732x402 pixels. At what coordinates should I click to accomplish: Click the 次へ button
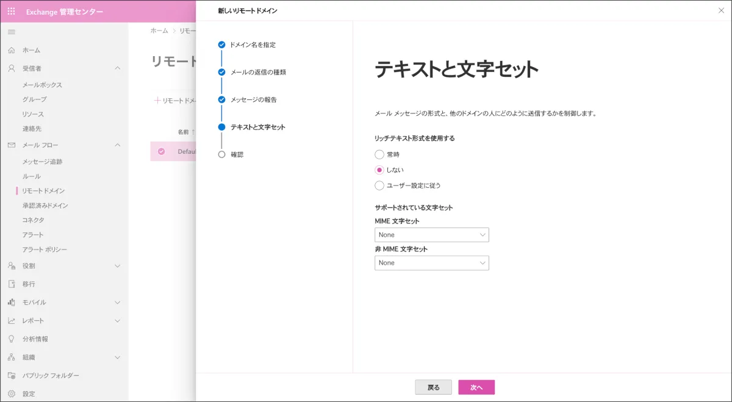pyautogui.click(x=476, y=387)
